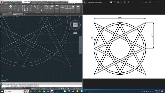Screen dimensions: 165x93
Task: Toggle MODELO space button in status bar
Action: (x=34, y=88)
